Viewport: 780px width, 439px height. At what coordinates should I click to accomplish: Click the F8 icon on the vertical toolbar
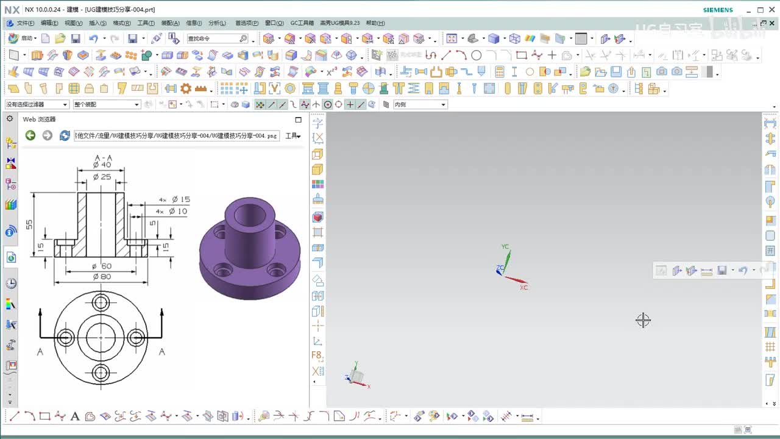tap(317, 355)
